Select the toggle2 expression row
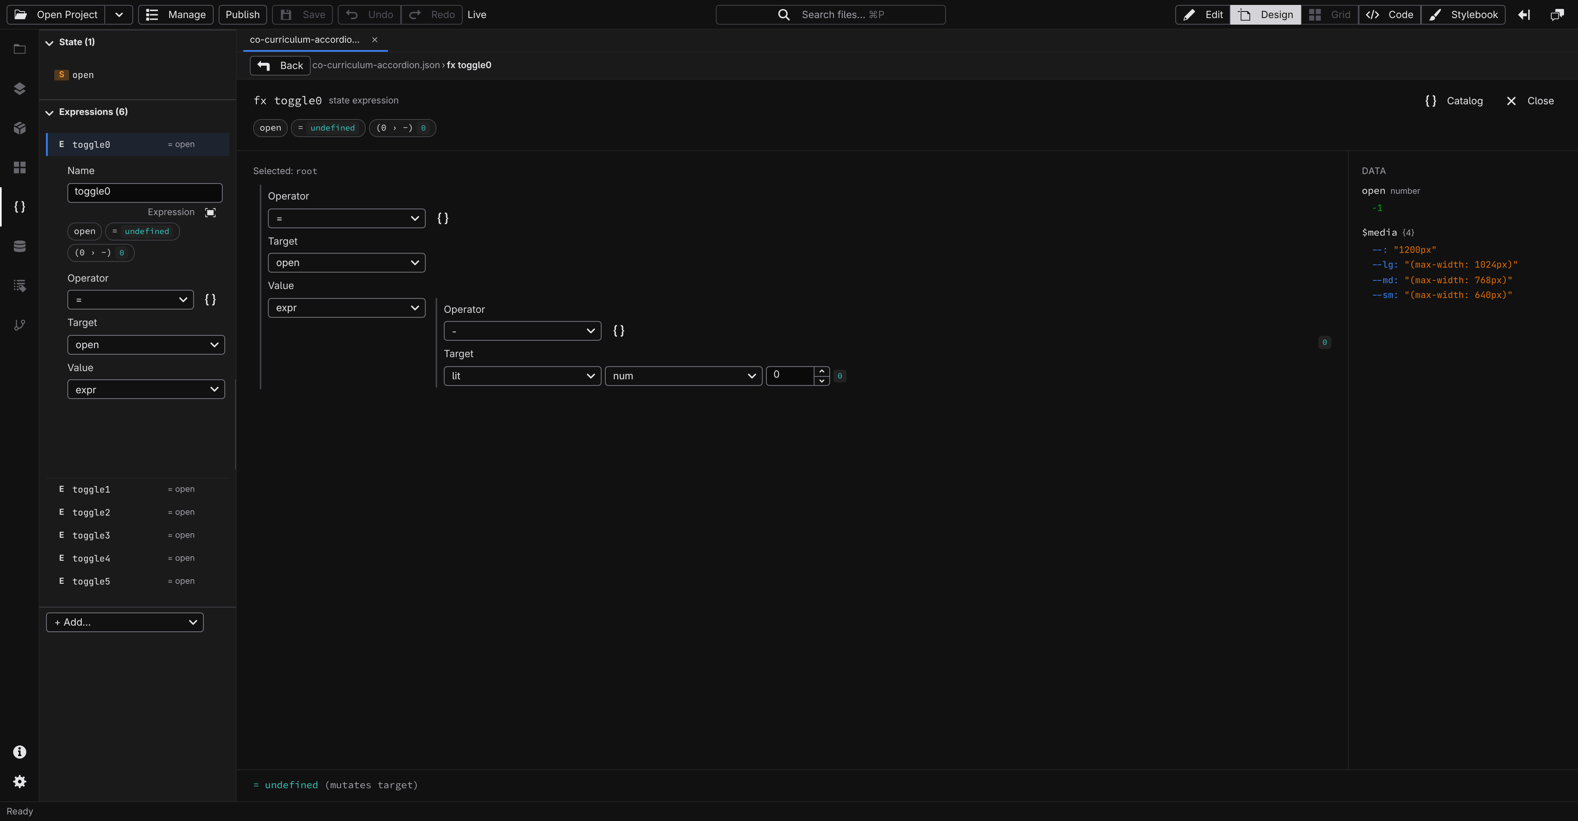Screen dimensions: 1578x821 [138, 512]
